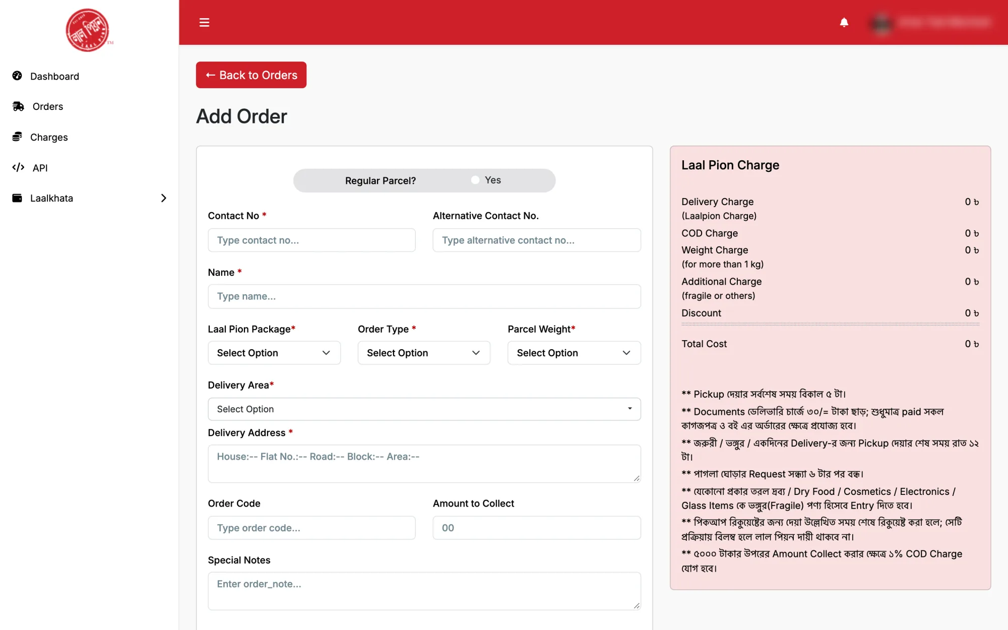Click the Laal Pion Charge heading
This screenshot has width=1008, height=630.
730,165
